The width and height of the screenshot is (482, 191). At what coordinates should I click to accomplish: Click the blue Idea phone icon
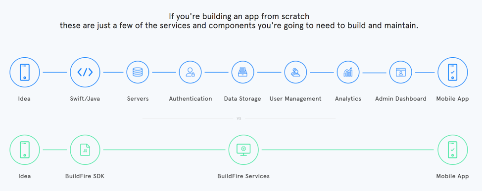coord(25,73)
